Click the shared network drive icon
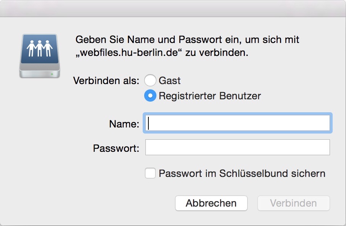The image size is (346, 226). [x=40, y=56]
